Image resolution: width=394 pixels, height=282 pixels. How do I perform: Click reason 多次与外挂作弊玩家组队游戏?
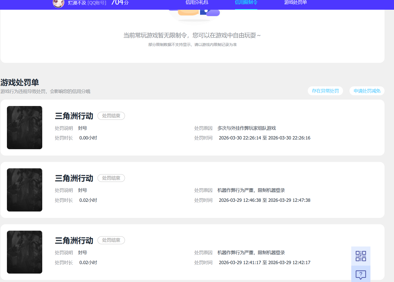(x=247, y=128)
